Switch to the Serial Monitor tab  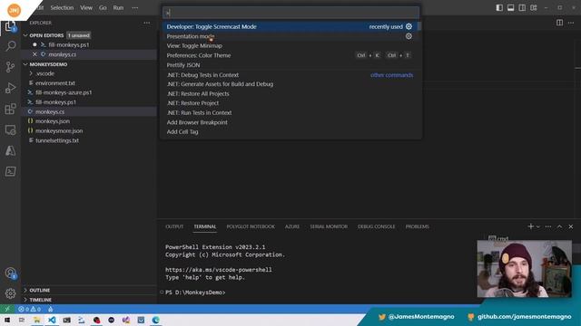click(x=329, y=226)
